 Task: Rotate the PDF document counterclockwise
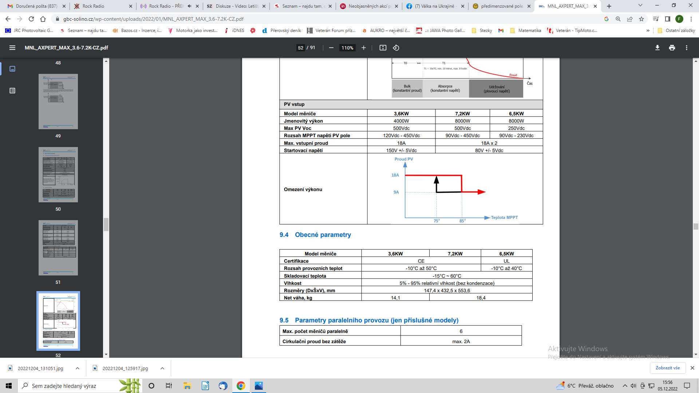pos(396,48)
